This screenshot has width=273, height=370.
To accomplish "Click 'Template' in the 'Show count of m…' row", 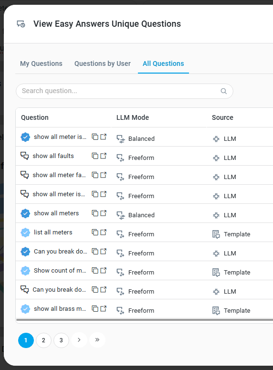I will point(237,273).
